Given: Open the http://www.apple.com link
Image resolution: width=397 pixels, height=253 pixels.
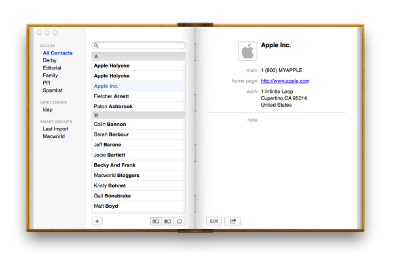Looking at the screenshot, I should [285, 81].
